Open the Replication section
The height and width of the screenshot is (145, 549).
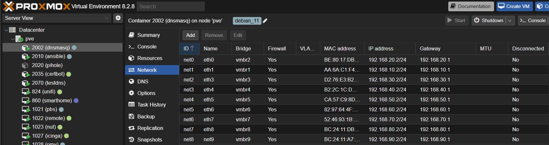[150, 128]
